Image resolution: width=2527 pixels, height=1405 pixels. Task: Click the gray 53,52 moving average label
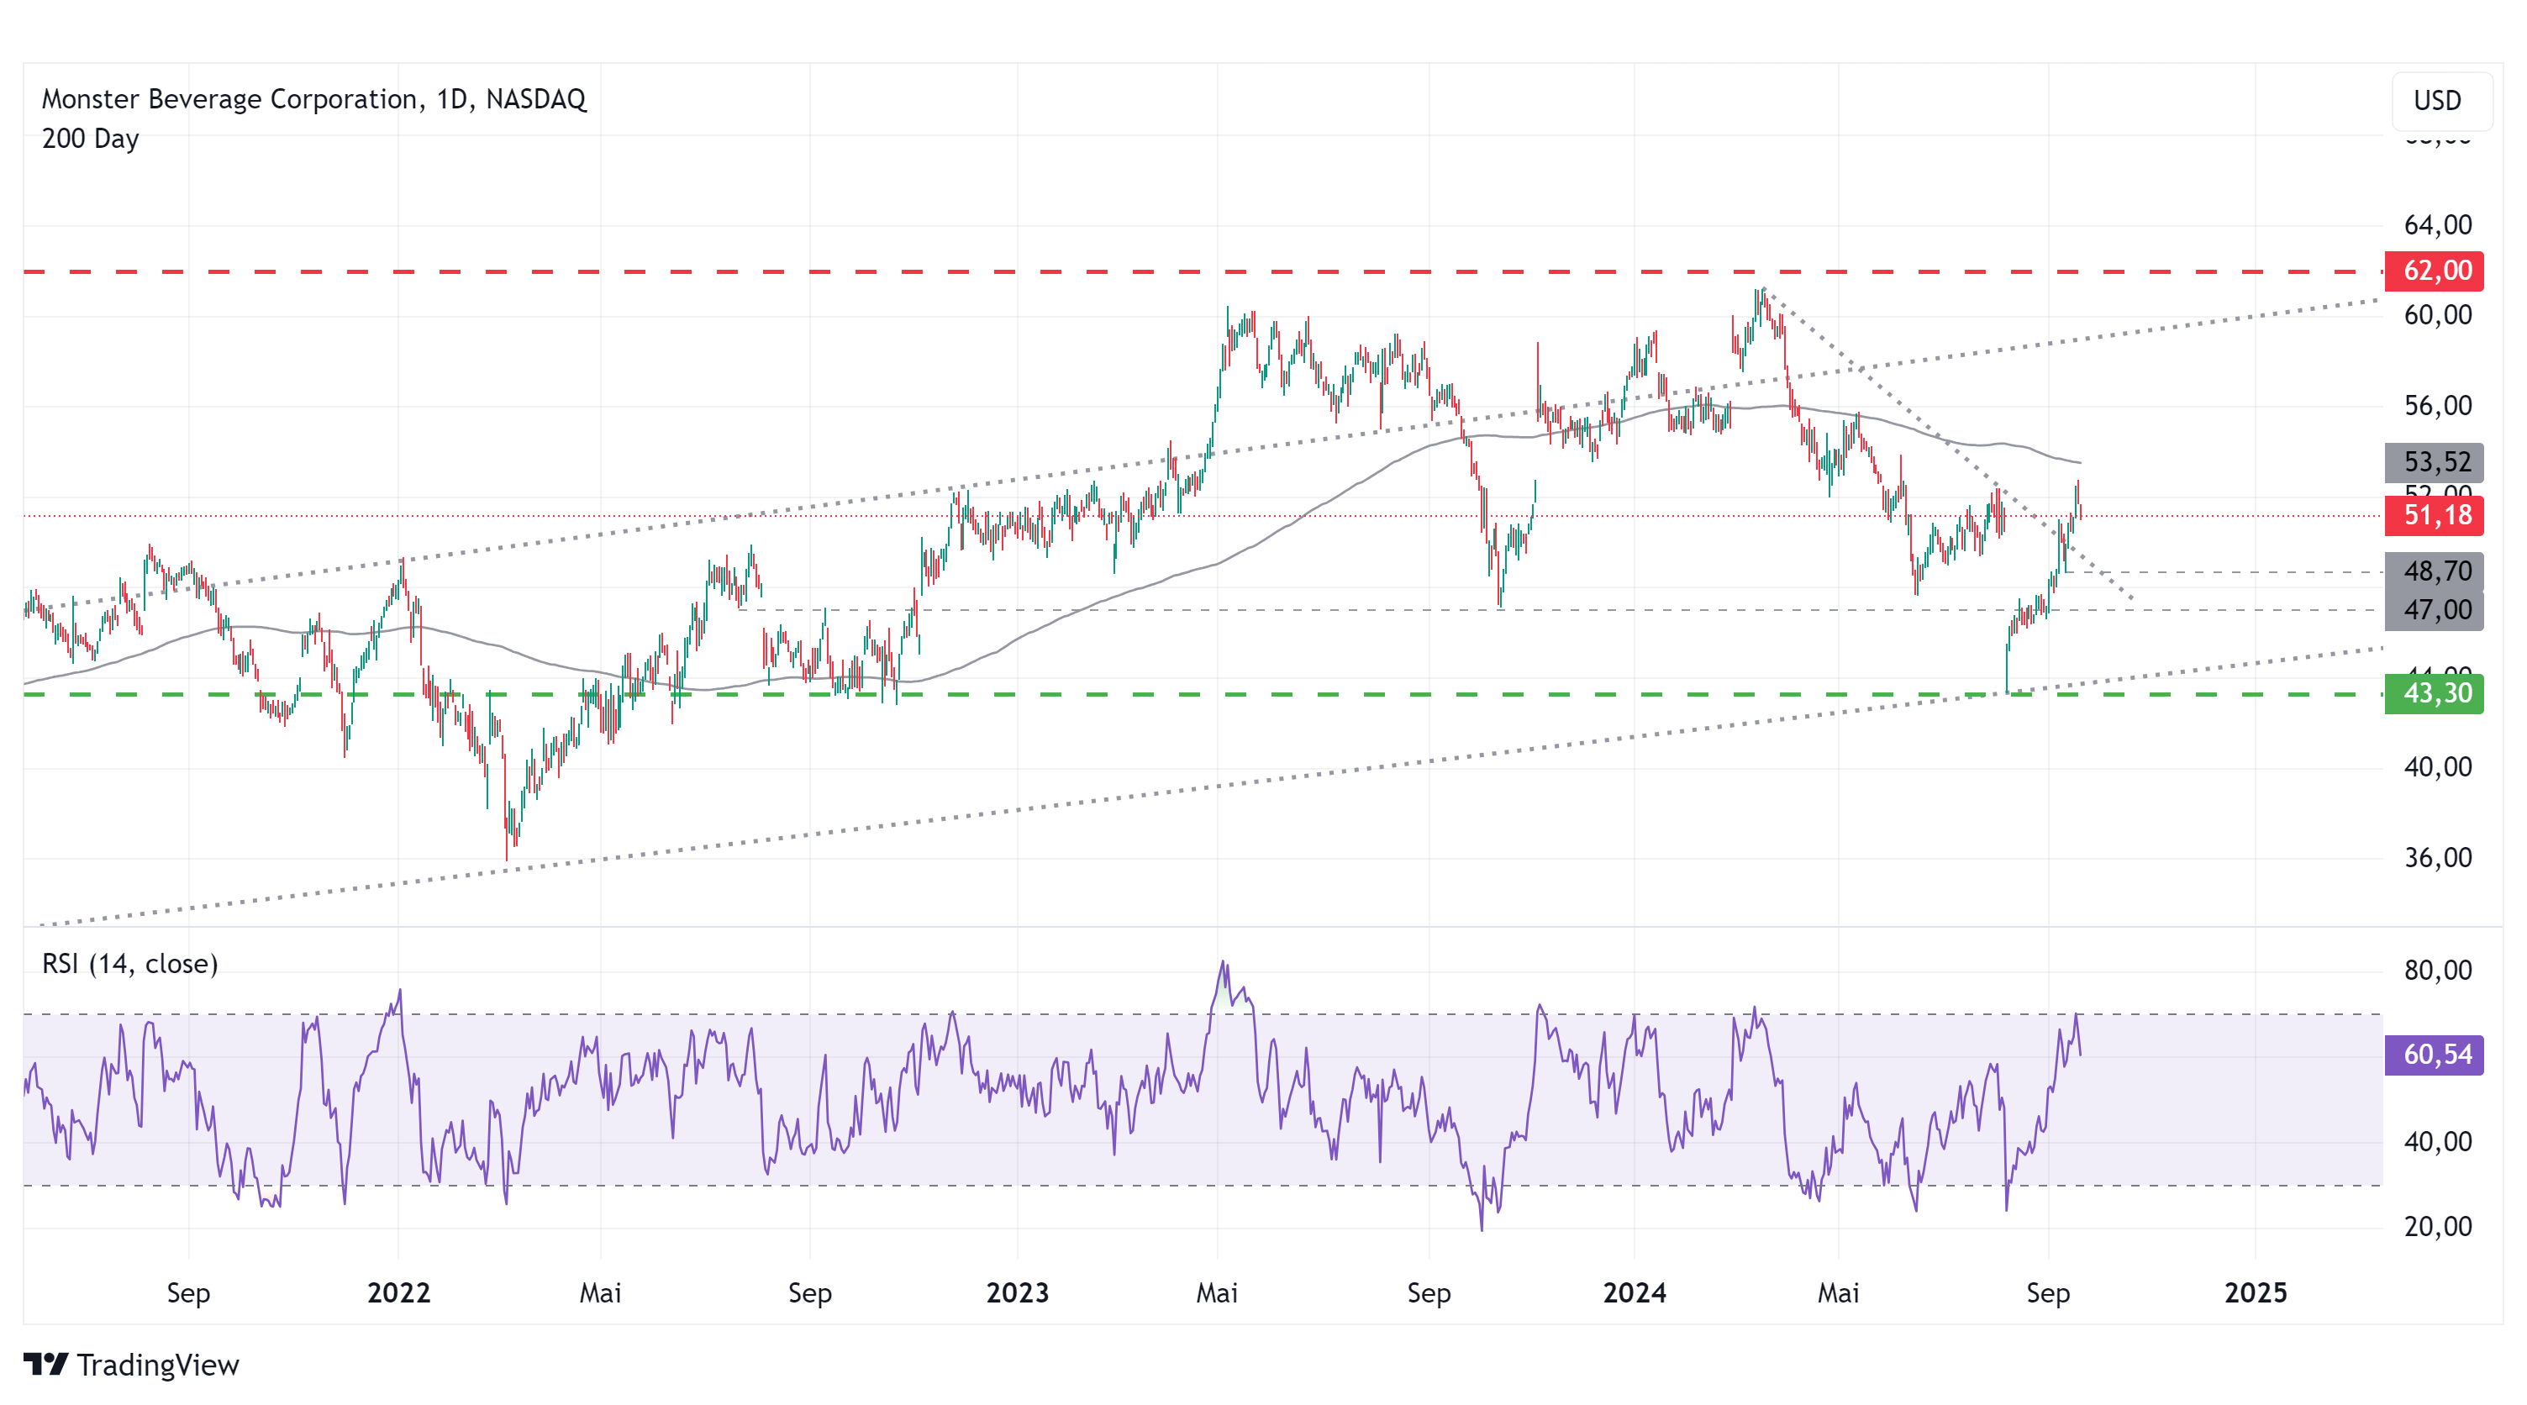(2434, 462)
